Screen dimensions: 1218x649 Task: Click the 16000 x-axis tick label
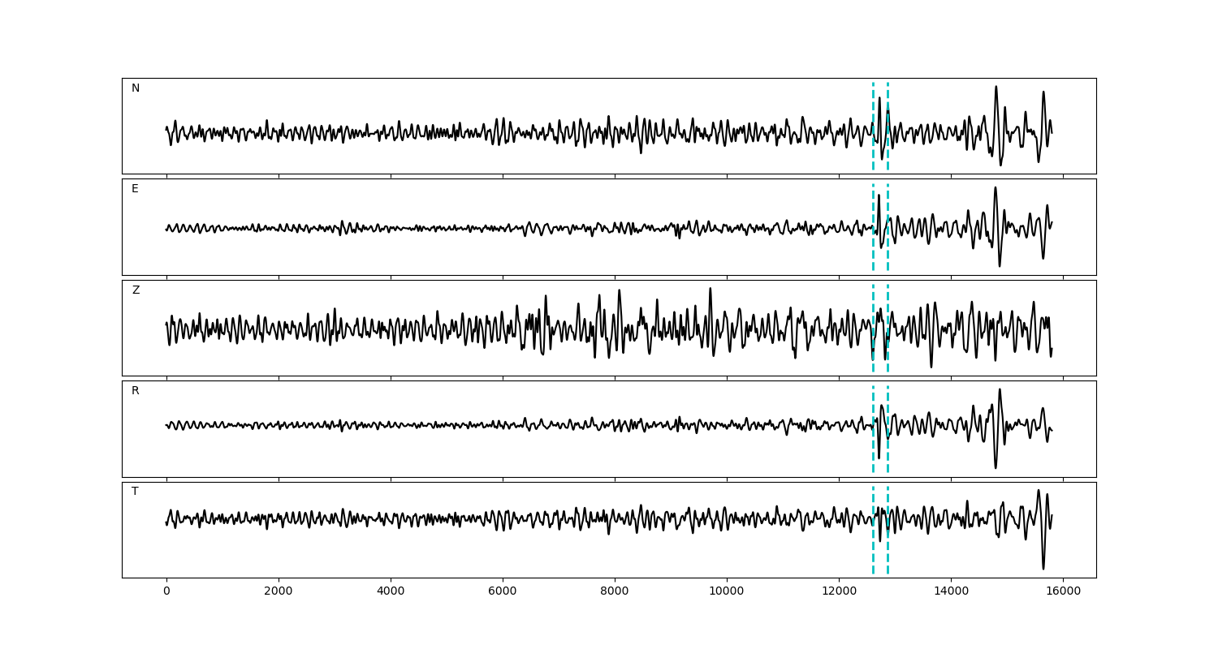click(1063, 591)
